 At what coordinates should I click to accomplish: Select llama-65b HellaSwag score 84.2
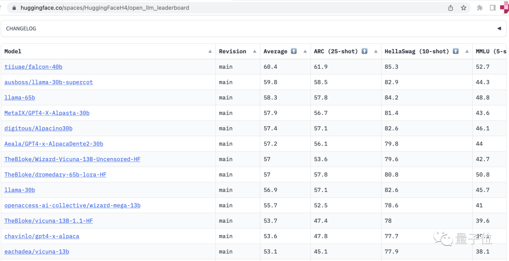click(x=392, y=98)
